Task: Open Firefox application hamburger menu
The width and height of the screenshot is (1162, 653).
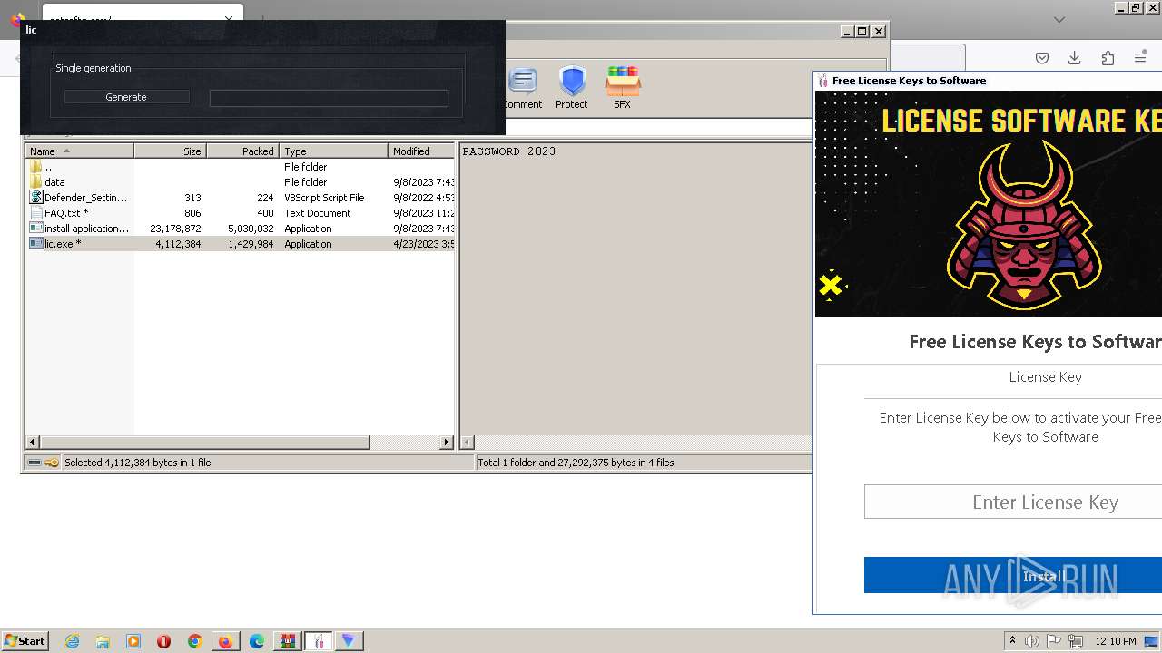Action: pyautogui.click(x=1140, y=58)
